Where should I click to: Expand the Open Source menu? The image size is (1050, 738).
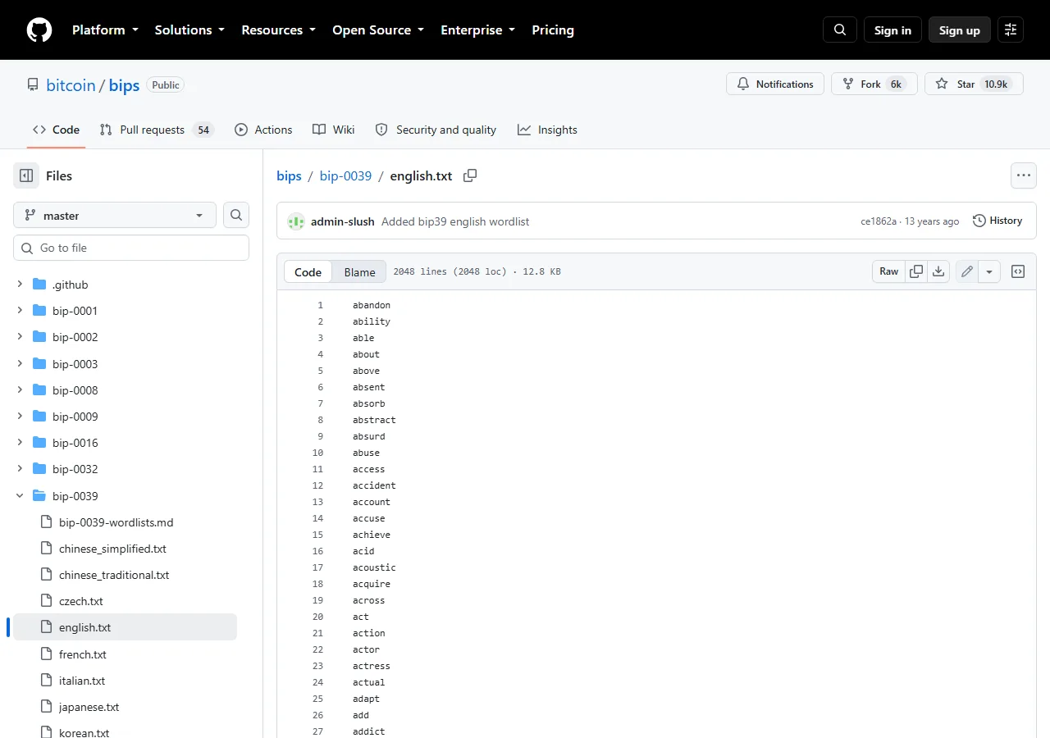pyautogui.click(x=378, y=30)
